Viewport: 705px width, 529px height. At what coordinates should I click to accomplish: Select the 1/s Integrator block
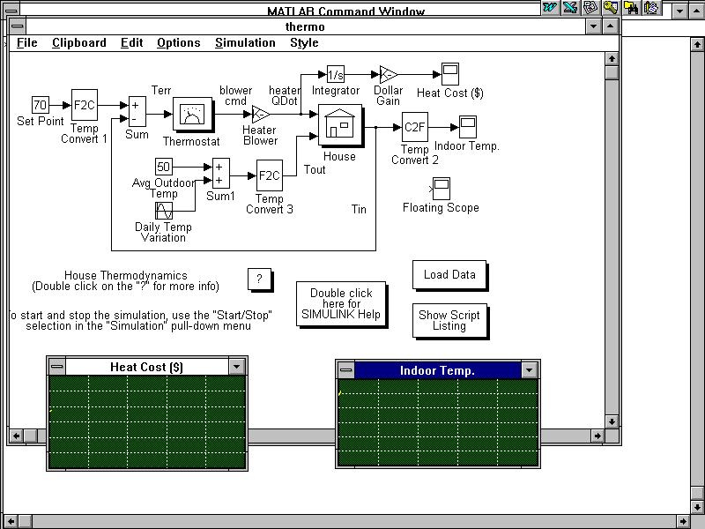click(336, 74)
